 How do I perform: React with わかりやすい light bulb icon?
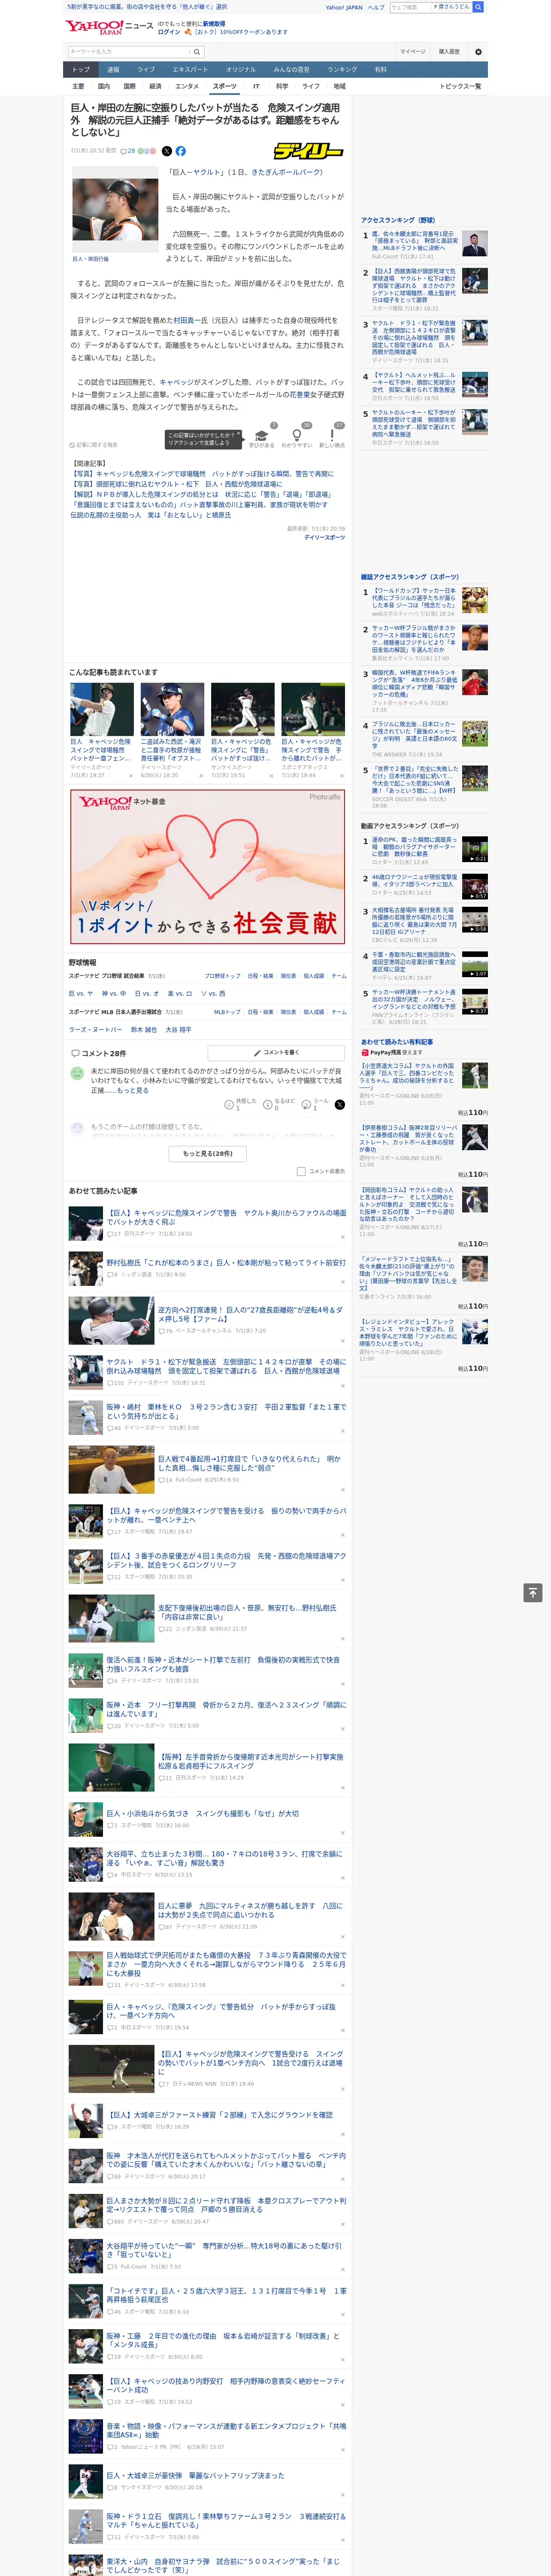[296, 437]
